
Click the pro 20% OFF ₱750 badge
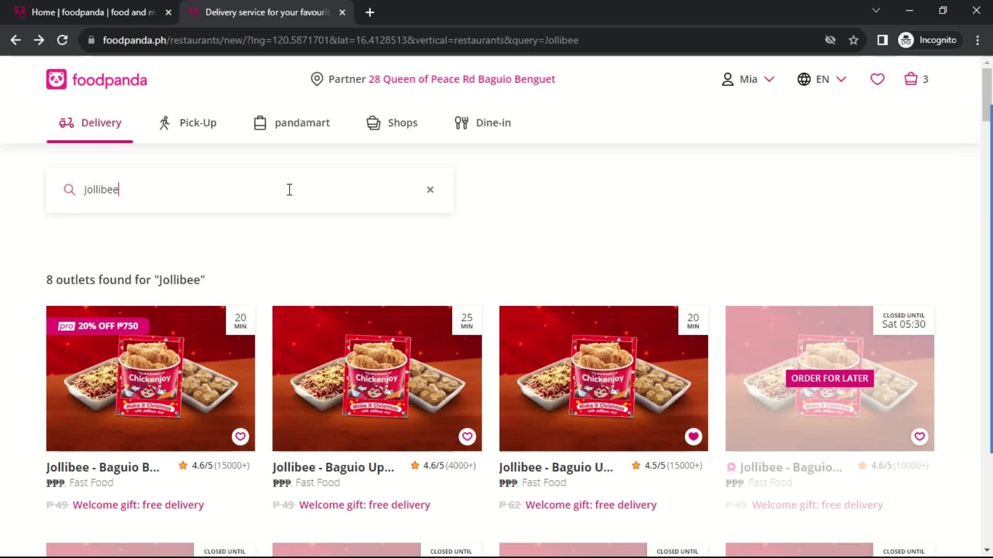click(x=98, y=326)
